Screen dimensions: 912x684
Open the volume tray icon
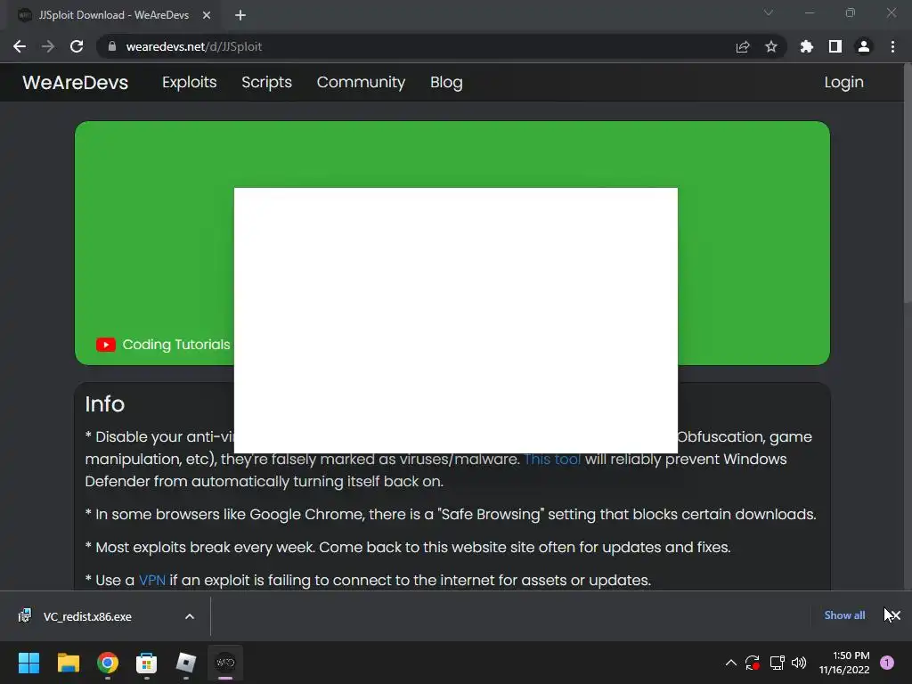[x=799, y=663]
